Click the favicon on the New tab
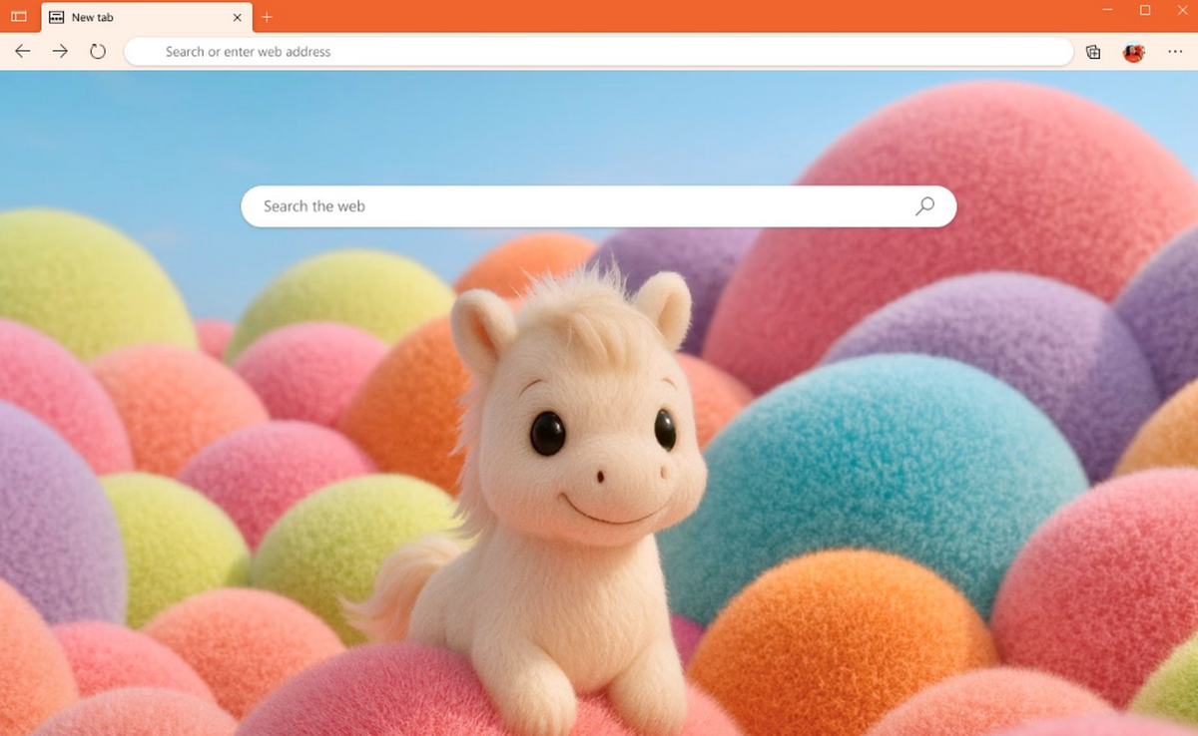 (57, 17)
